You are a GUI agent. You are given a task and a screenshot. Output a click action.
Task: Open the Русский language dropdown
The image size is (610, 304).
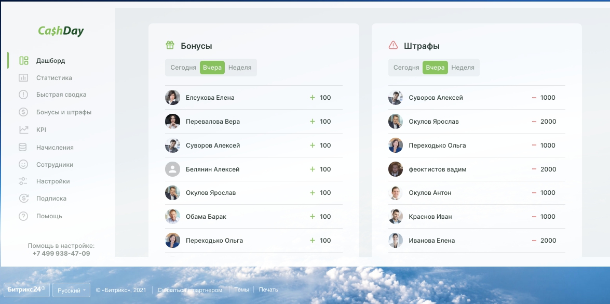(71, 290)
